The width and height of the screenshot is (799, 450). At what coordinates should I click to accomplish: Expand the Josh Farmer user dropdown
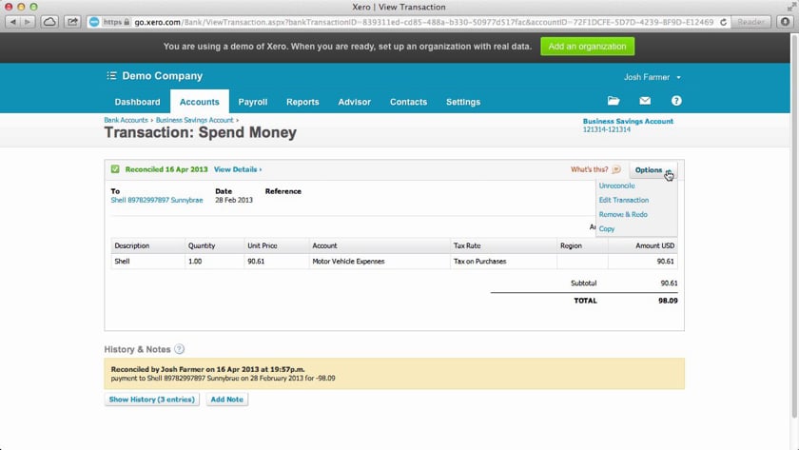click(x=652, y=77)
